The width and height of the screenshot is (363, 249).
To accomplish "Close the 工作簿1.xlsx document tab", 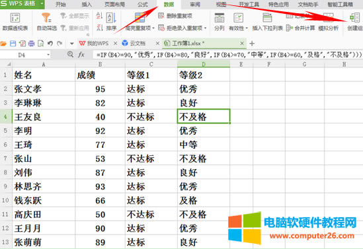I will point(242,43).
